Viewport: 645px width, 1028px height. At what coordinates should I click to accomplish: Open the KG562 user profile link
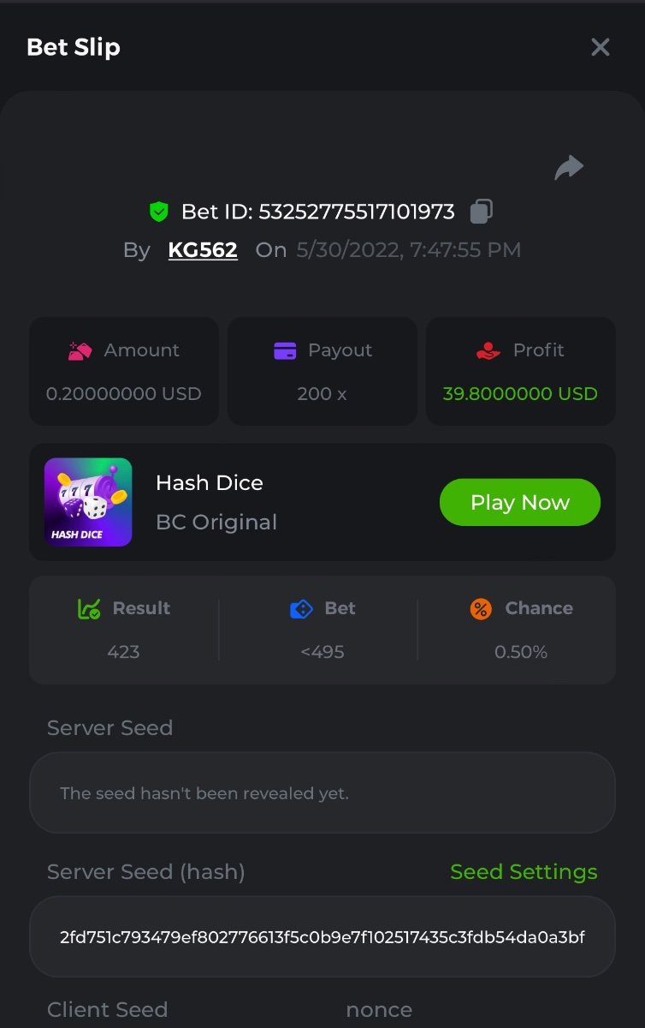203,250
